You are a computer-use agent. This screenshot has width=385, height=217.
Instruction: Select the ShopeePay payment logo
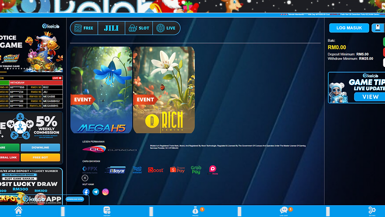point(177,169)
